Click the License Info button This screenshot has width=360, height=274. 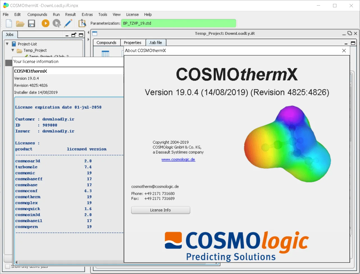(161, 210)
